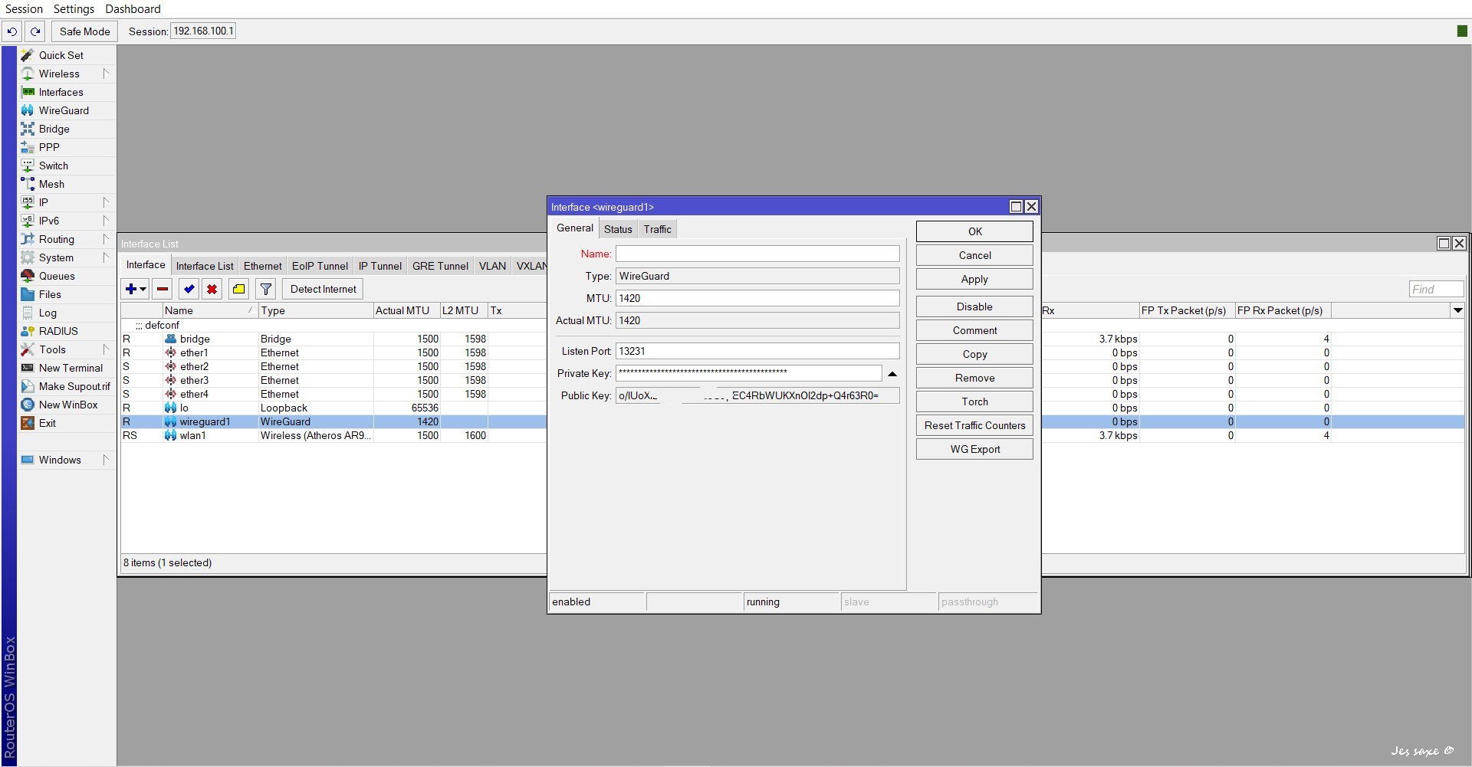
Task: Click Remove button in dialog
Action: tap(974, 378)
